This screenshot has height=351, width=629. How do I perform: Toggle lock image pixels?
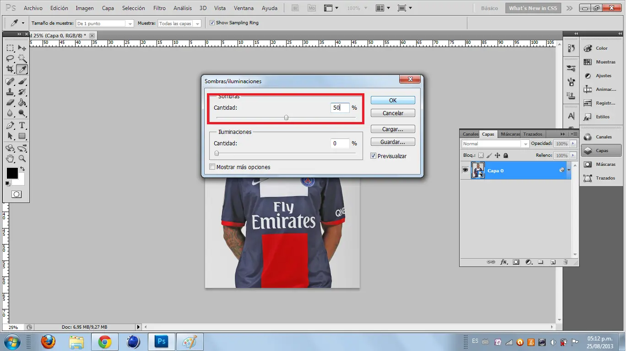pyautogui.click(x=489, y=155)
